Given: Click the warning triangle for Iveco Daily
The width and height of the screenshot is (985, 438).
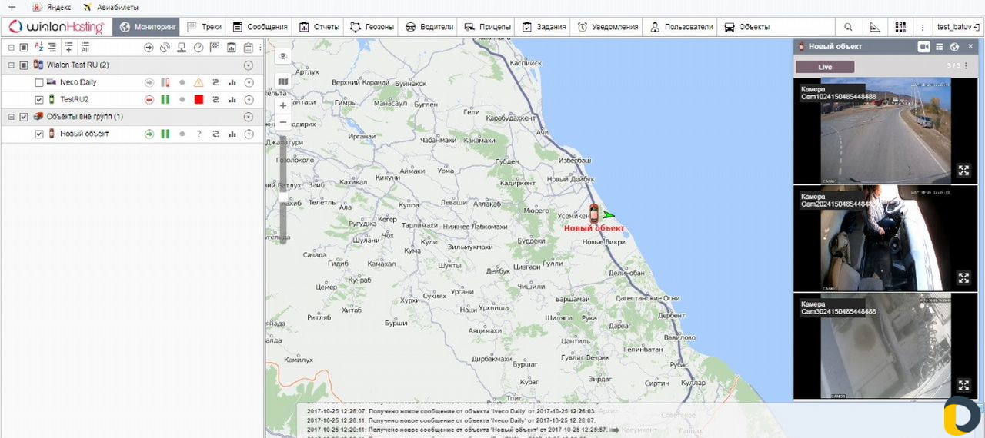Looking at the screenshot, I should (199, 82).
